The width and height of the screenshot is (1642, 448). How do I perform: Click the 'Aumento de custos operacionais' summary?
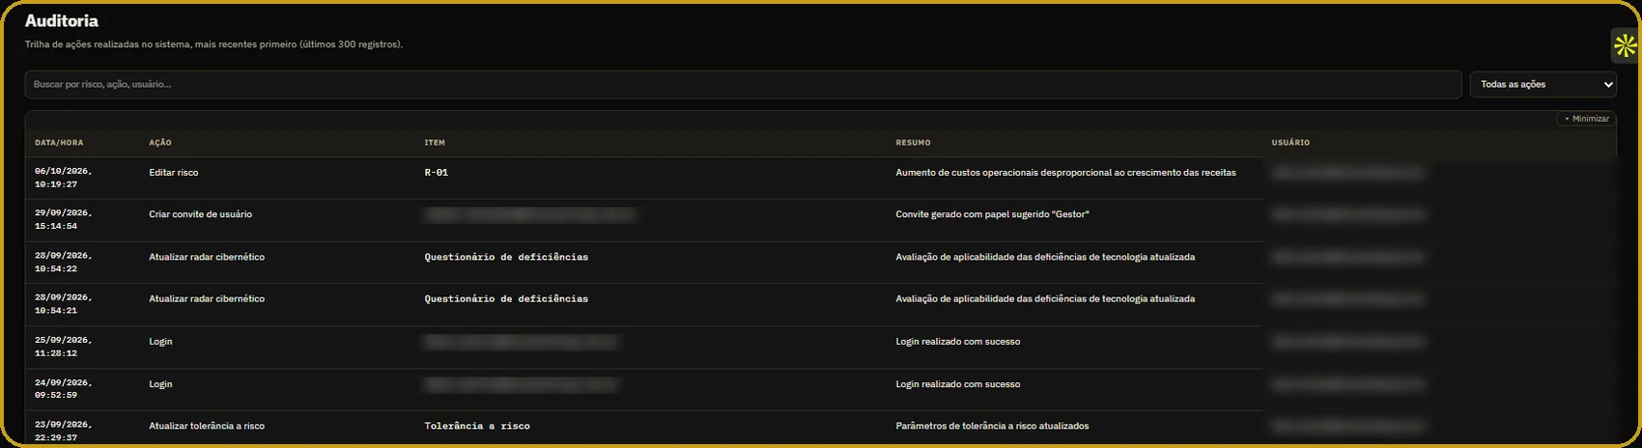[1065, 173]
